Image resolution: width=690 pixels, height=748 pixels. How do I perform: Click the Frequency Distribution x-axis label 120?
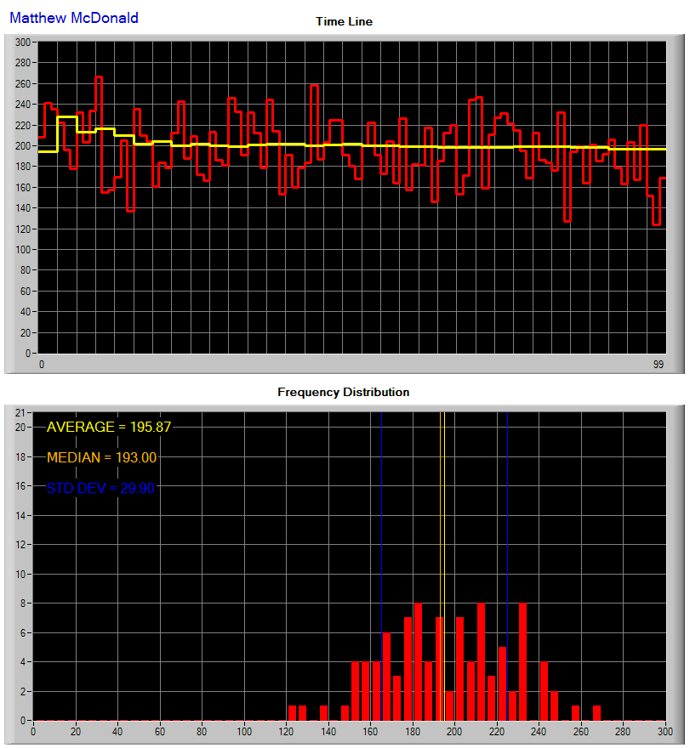click(x=286, y=732)
